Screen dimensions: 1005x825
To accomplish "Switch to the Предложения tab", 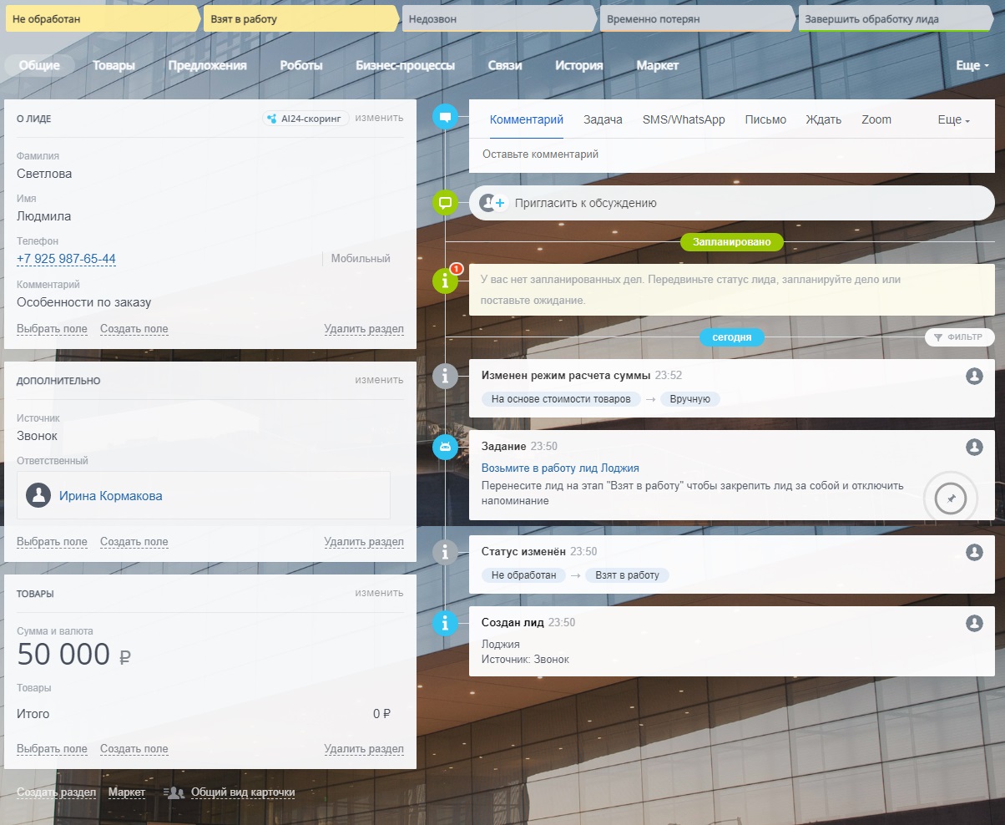I will coord(207,65).
